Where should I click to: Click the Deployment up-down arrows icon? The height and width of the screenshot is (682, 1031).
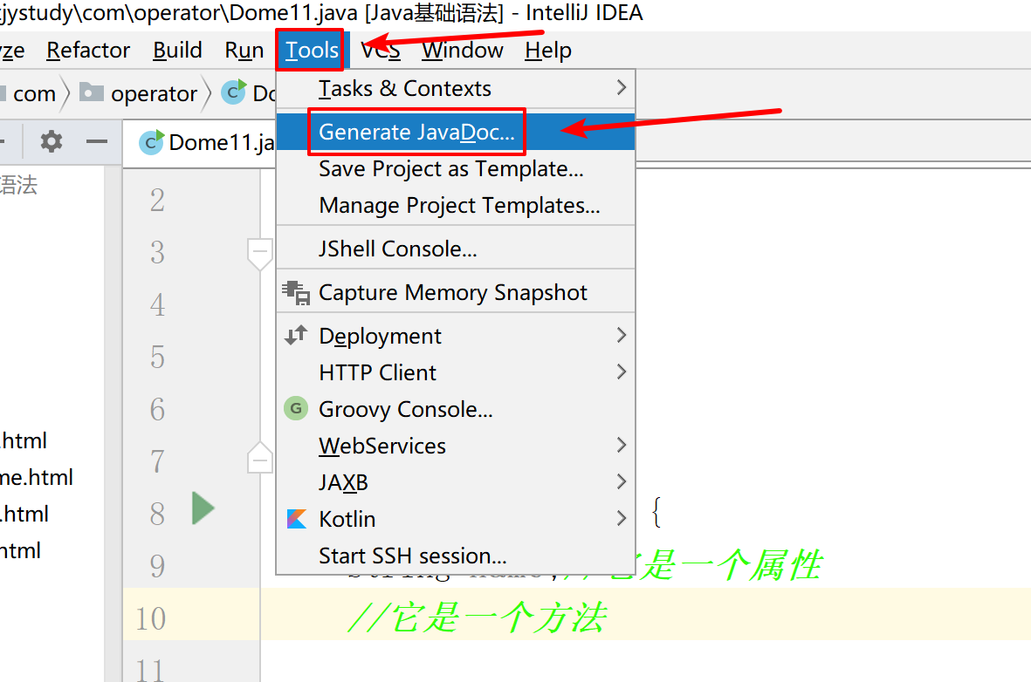click(296, 335)
